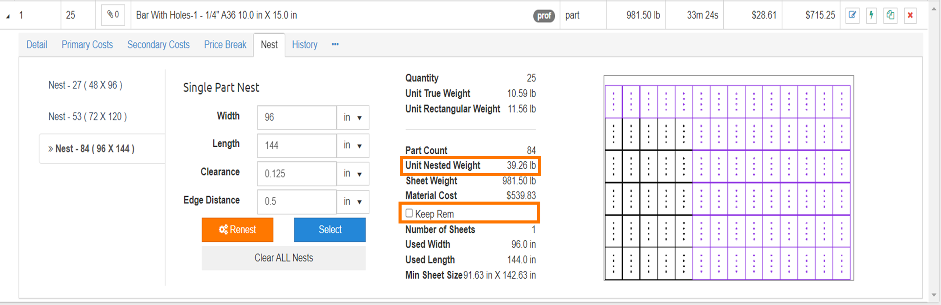This screenshot has width=941, height=305.
Task: Click the Clear ALL Nests button
Action: click(284, 258)
